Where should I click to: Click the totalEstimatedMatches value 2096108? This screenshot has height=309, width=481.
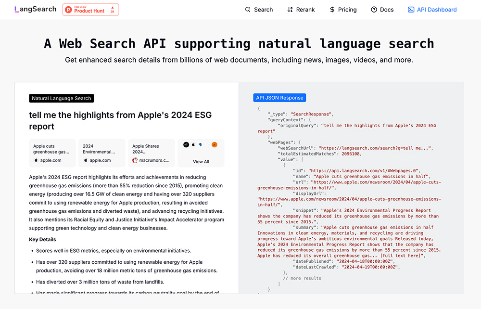pos(350,154)
